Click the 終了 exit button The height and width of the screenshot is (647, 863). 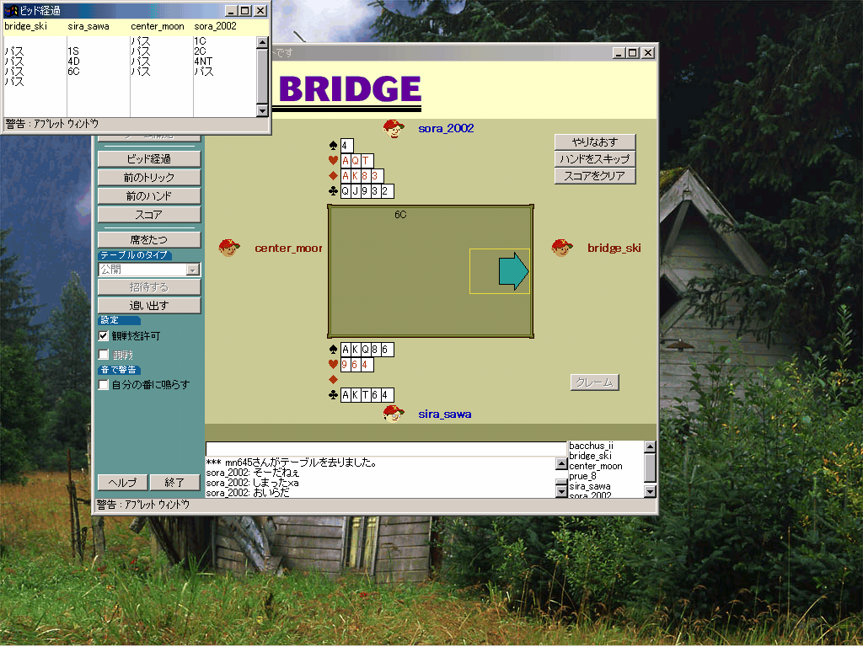click(175, 483)
